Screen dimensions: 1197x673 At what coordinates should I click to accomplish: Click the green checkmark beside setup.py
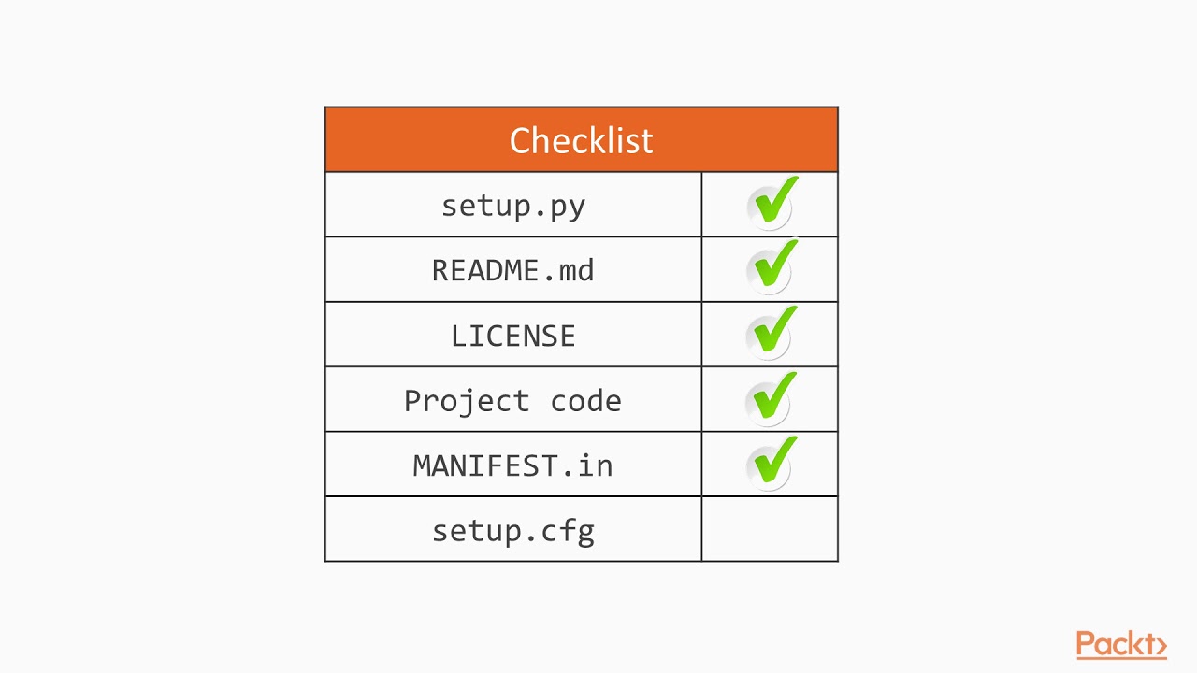point(772,204)
